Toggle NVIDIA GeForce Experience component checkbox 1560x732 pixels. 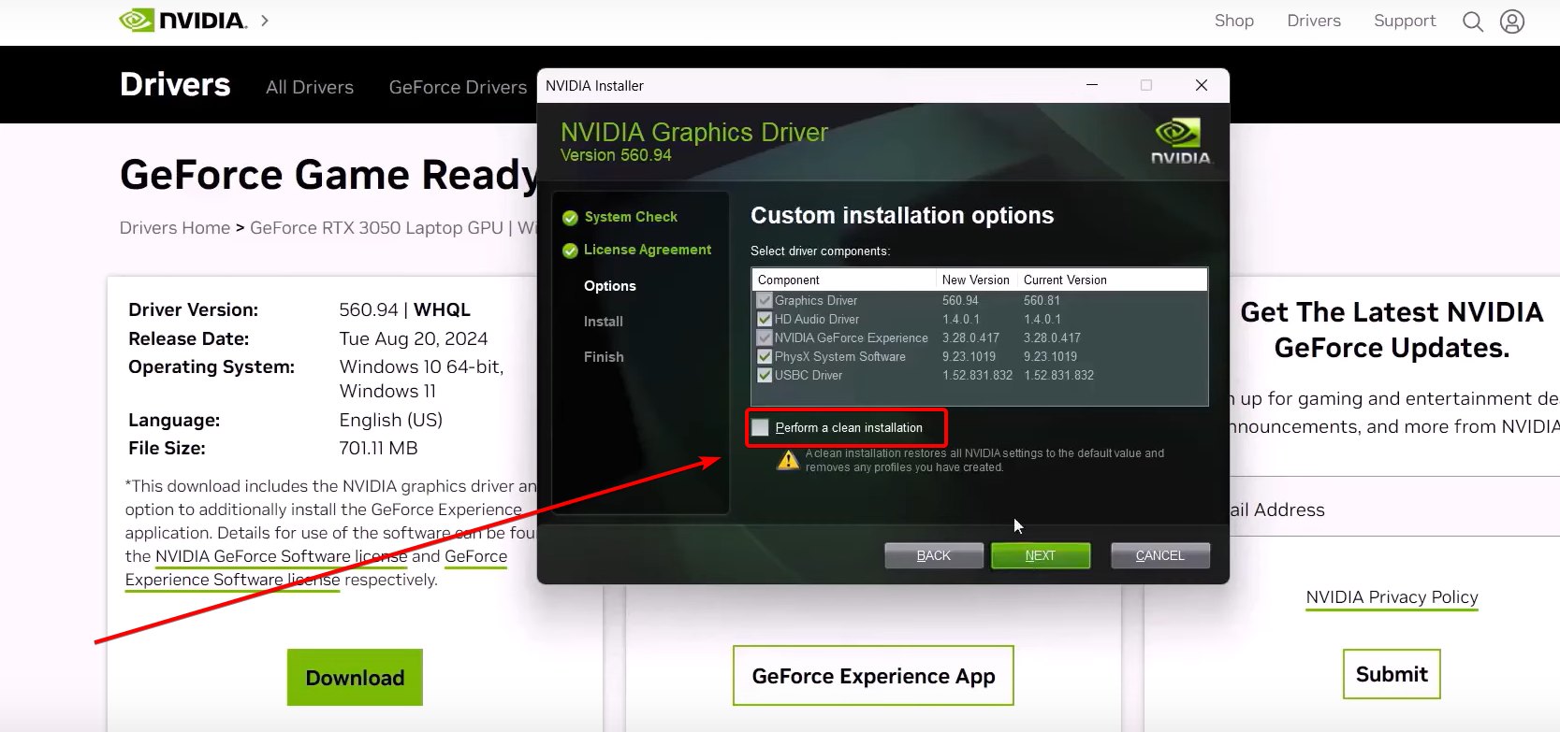pos(765,337)
